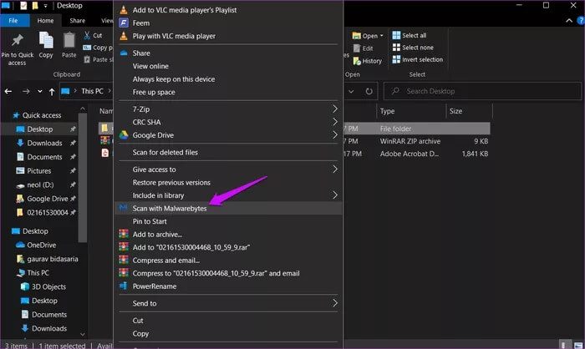This screenshot has width=585, height=349.
Task: Click the Malwarebytes icon in context menu
Action: (x=124, y=208)
